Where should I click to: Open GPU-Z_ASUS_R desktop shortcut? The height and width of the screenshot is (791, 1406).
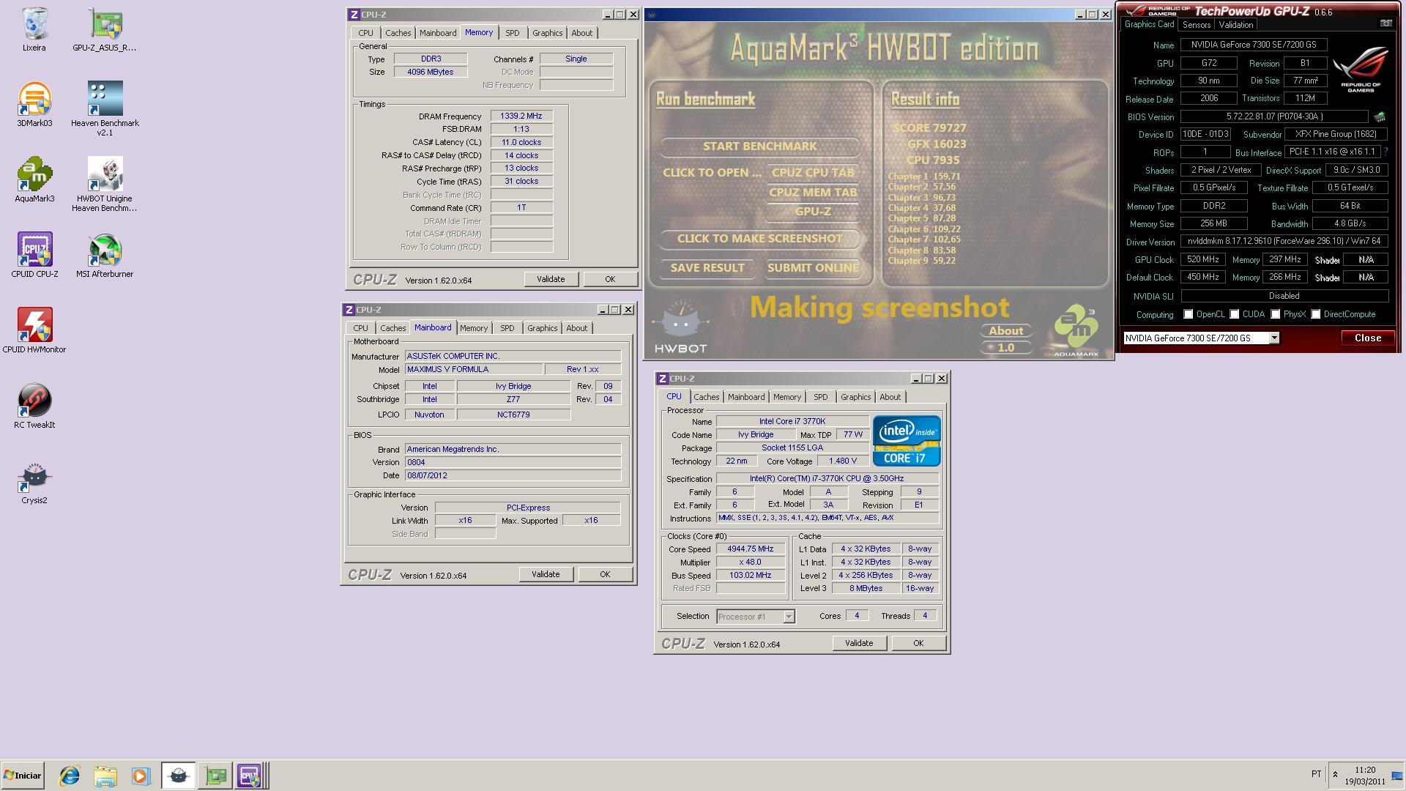(105, 29)
